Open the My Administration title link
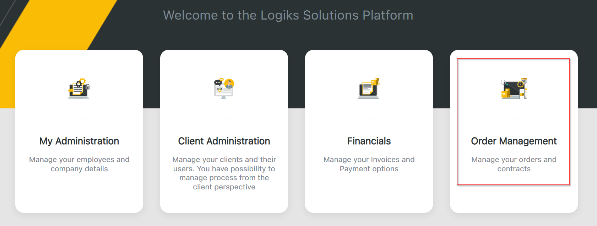This screenshot has height=226, width=597. 79,141
